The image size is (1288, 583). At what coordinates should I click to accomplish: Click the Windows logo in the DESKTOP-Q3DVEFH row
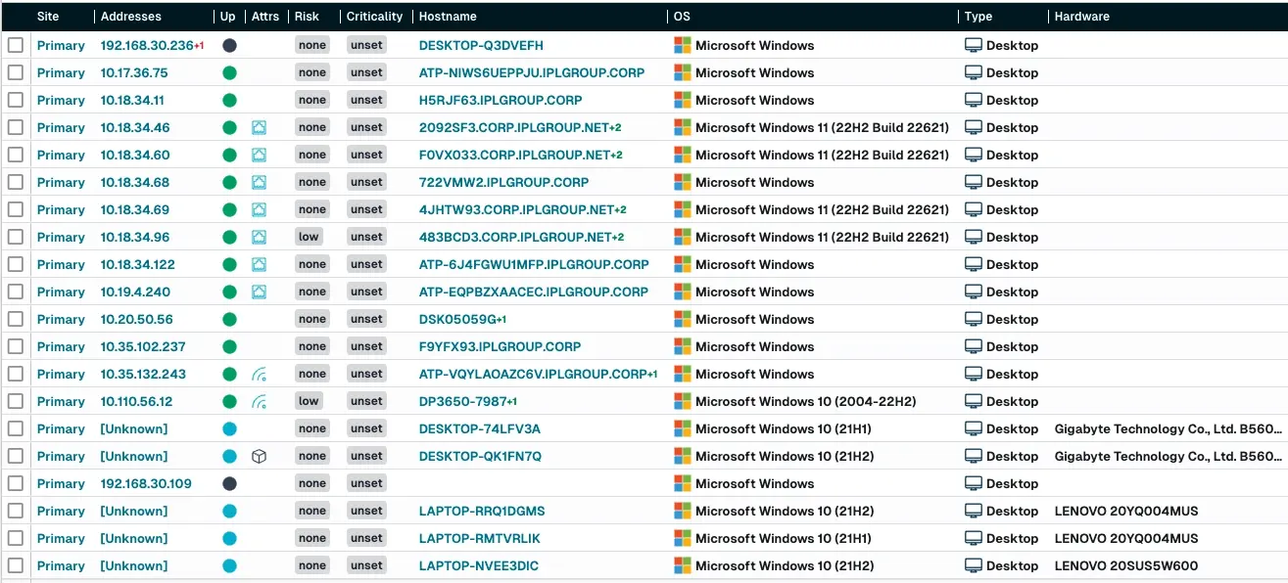point(683,45)
